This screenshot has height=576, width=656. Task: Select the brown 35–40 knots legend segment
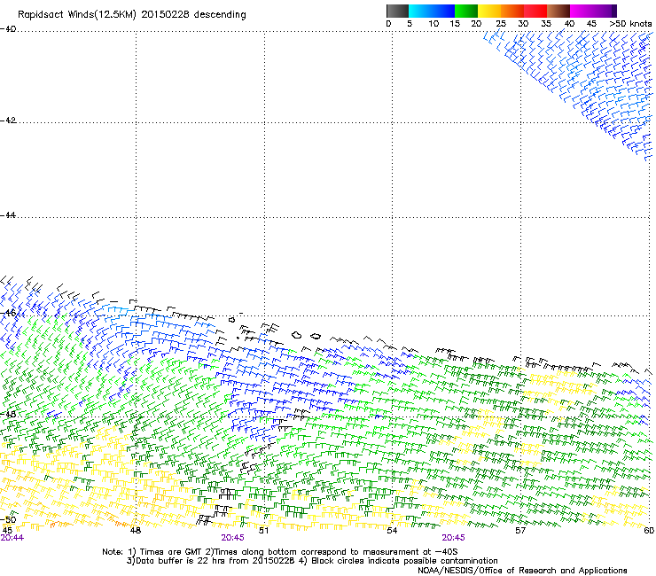pos(558,11)
